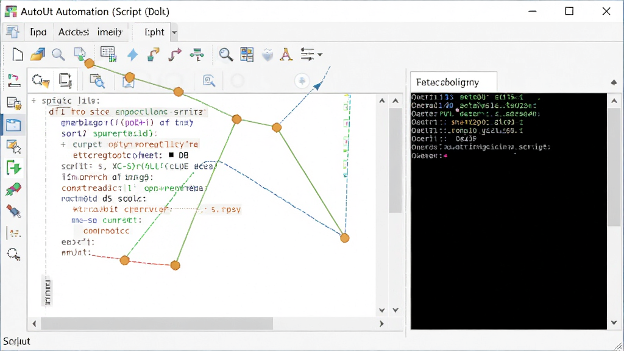
Task: Open the Ipa menu
Action: point(38,32)
